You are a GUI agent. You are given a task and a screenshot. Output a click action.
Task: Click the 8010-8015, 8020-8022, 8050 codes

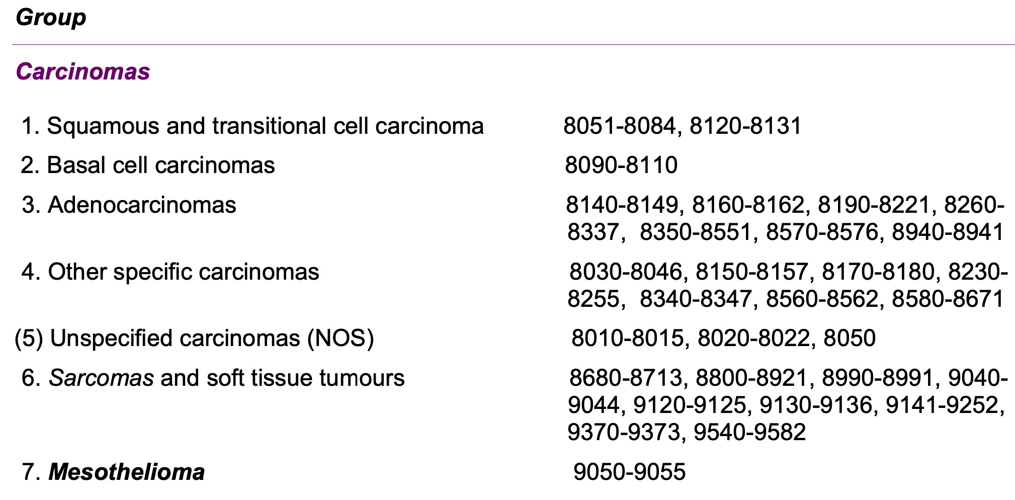click(723, 338)
